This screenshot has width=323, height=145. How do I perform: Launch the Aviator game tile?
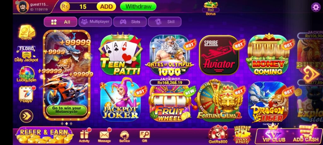click(219, 55)
